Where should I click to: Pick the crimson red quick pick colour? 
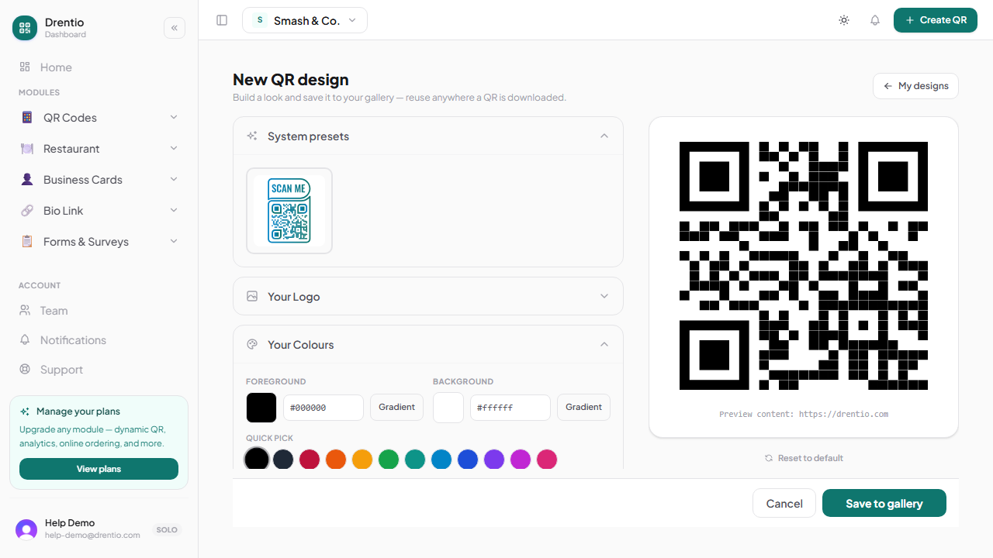pyautogui.click(x=310, y=460)
